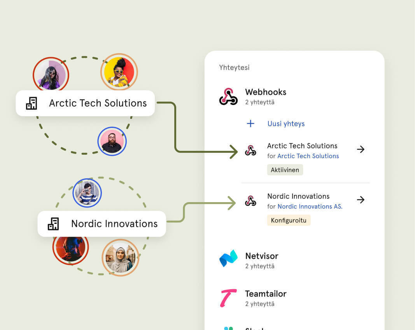Click the building icon in Nordic Innovations card
The image size is (415, 330).
point(53,224)
